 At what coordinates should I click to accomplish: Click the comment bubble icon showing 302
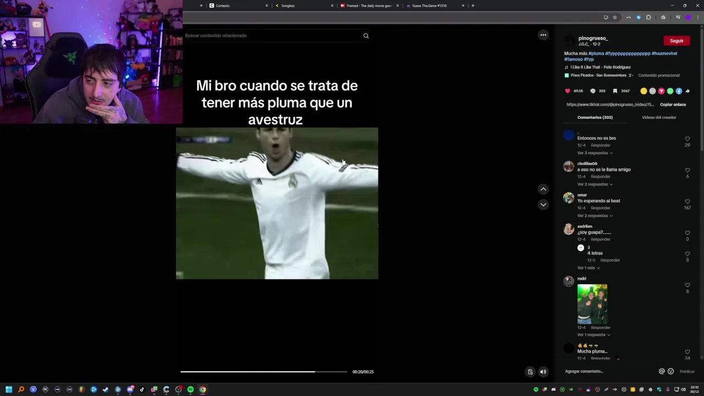(592, 91)
